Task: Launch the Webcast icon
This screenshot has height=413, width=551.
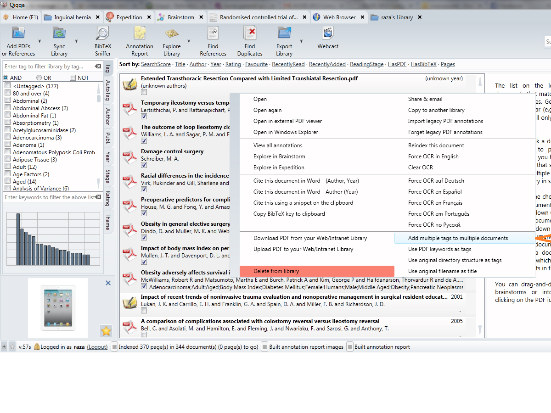Action: point(328,33)
